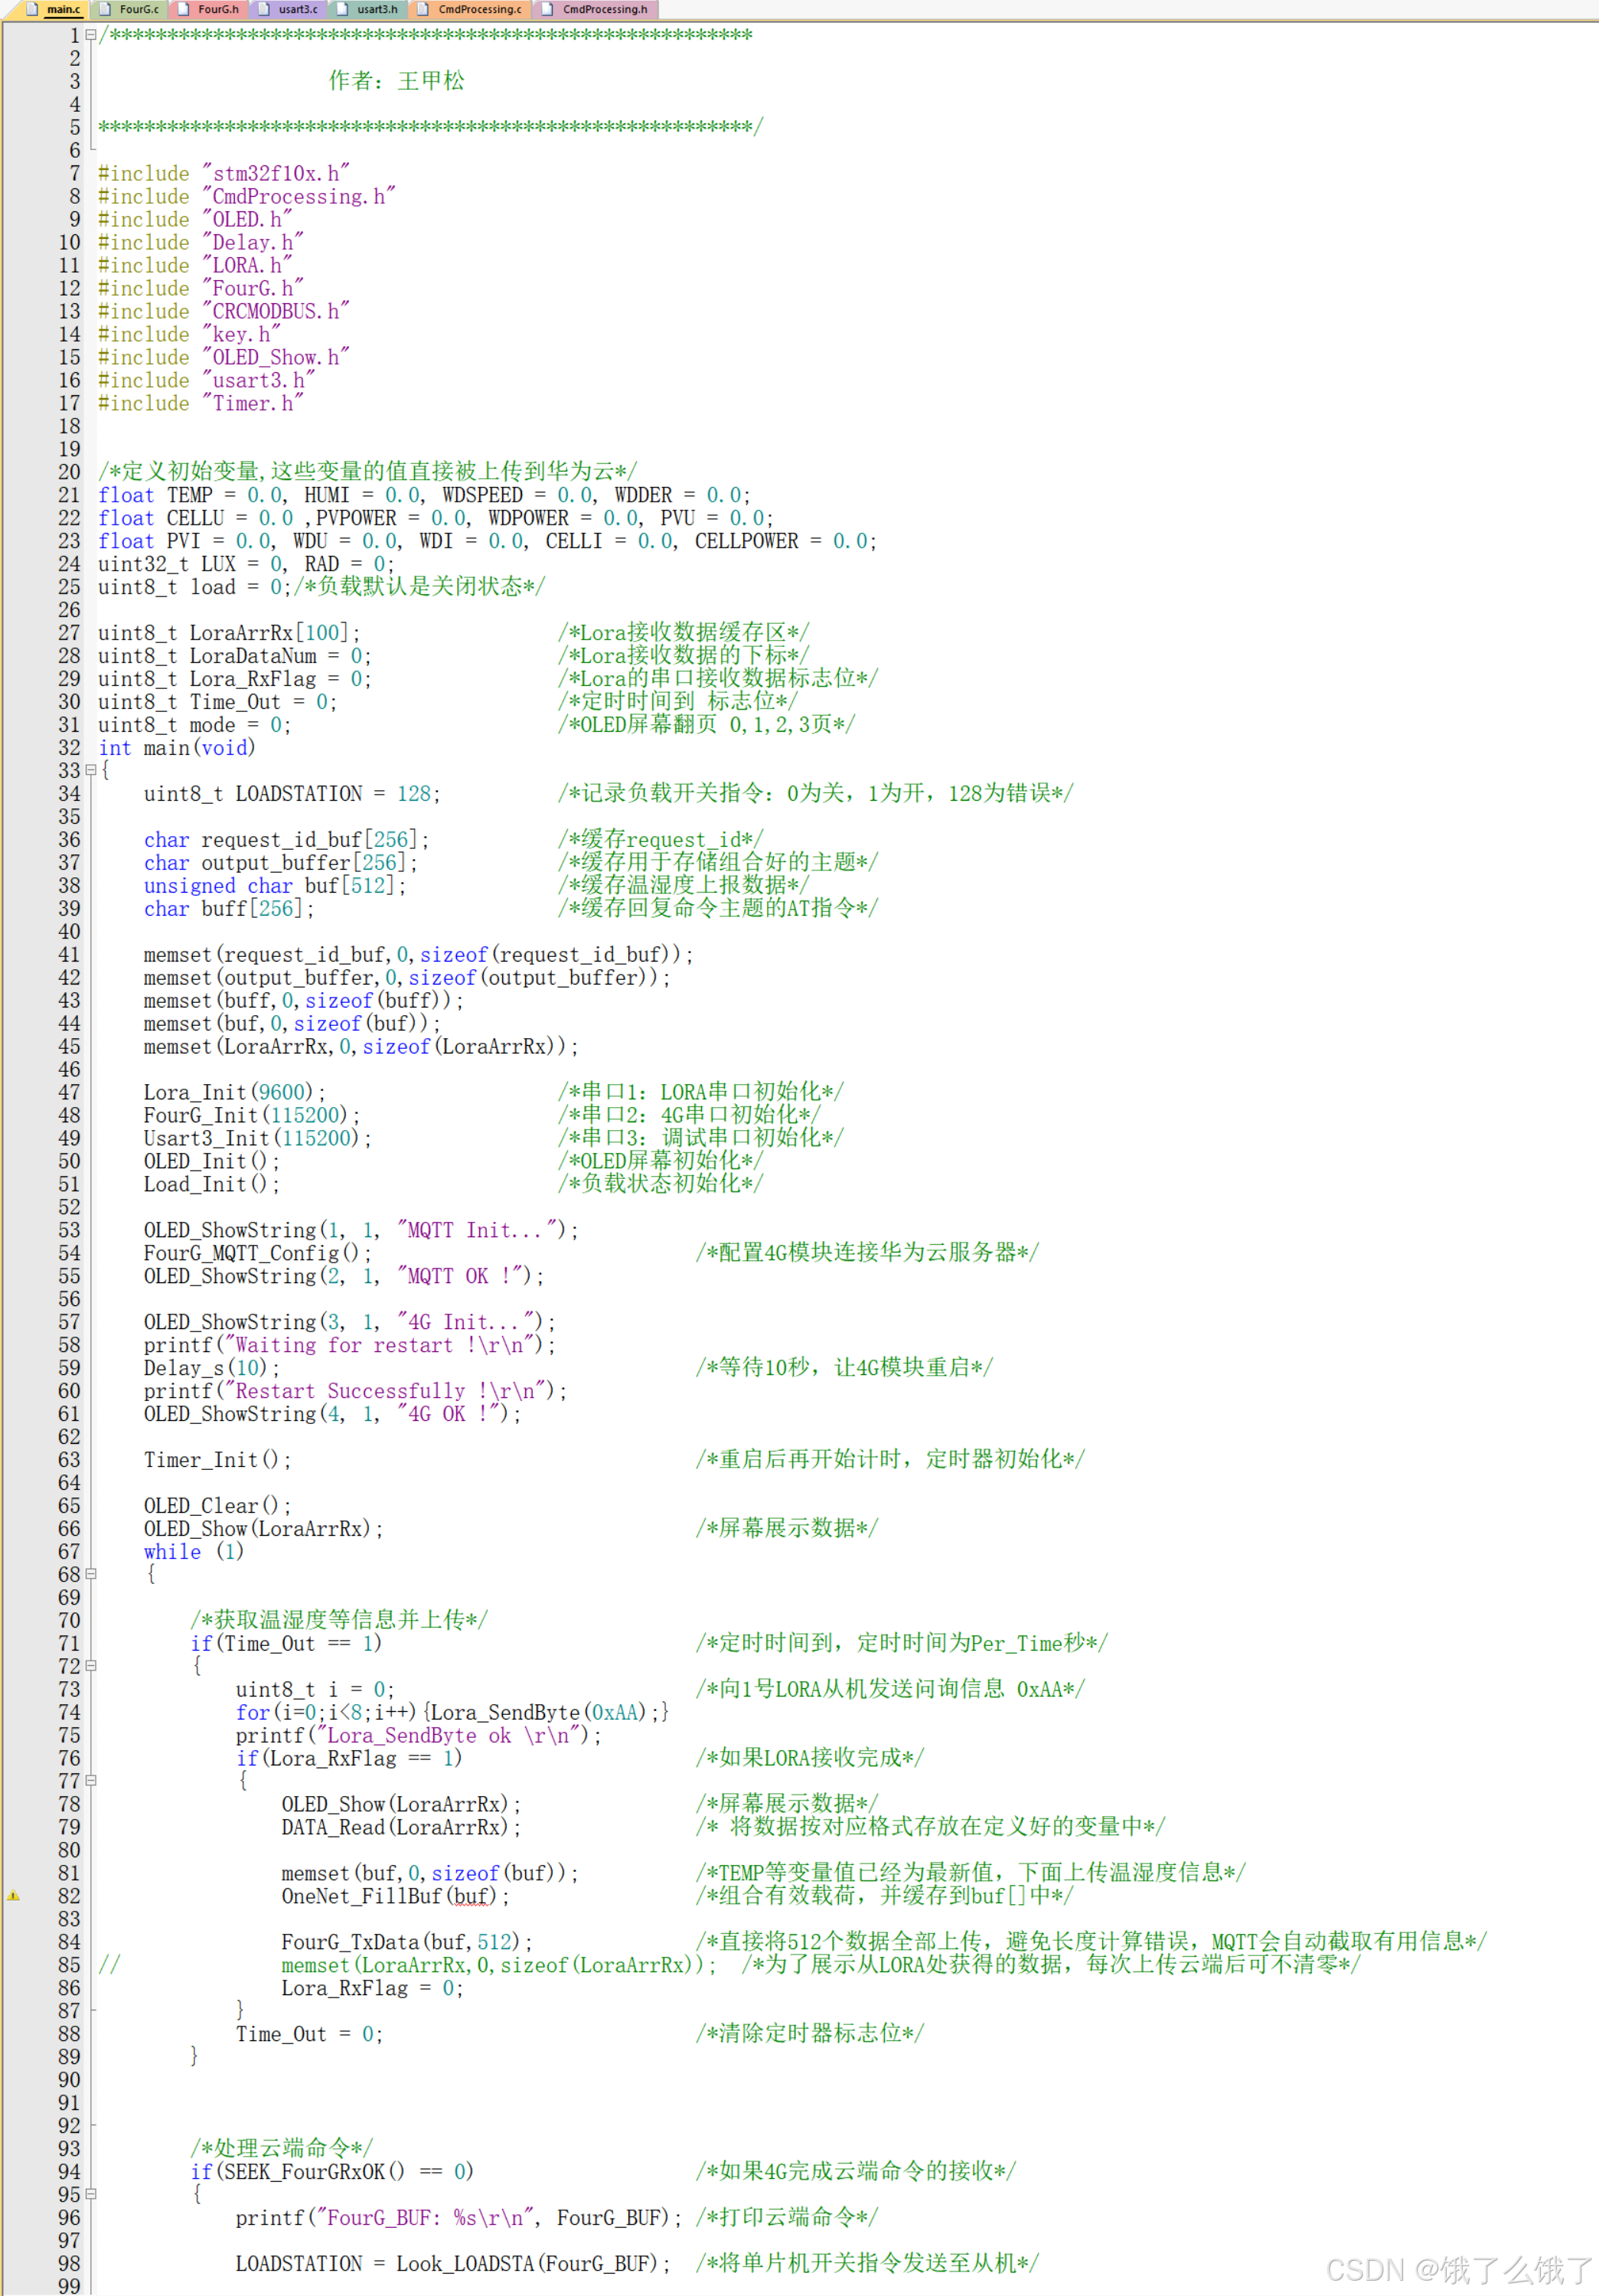Open the usart3.h tab
Screen dimensions: 1599x2296
377,9
